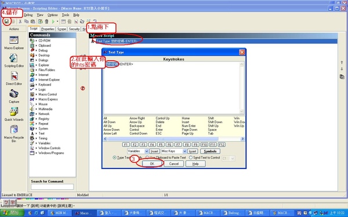Image resolution: width=348 pixels, height=217 pixels.
Task: Expand the Debug commands category
Action: (x=36, y=50)
